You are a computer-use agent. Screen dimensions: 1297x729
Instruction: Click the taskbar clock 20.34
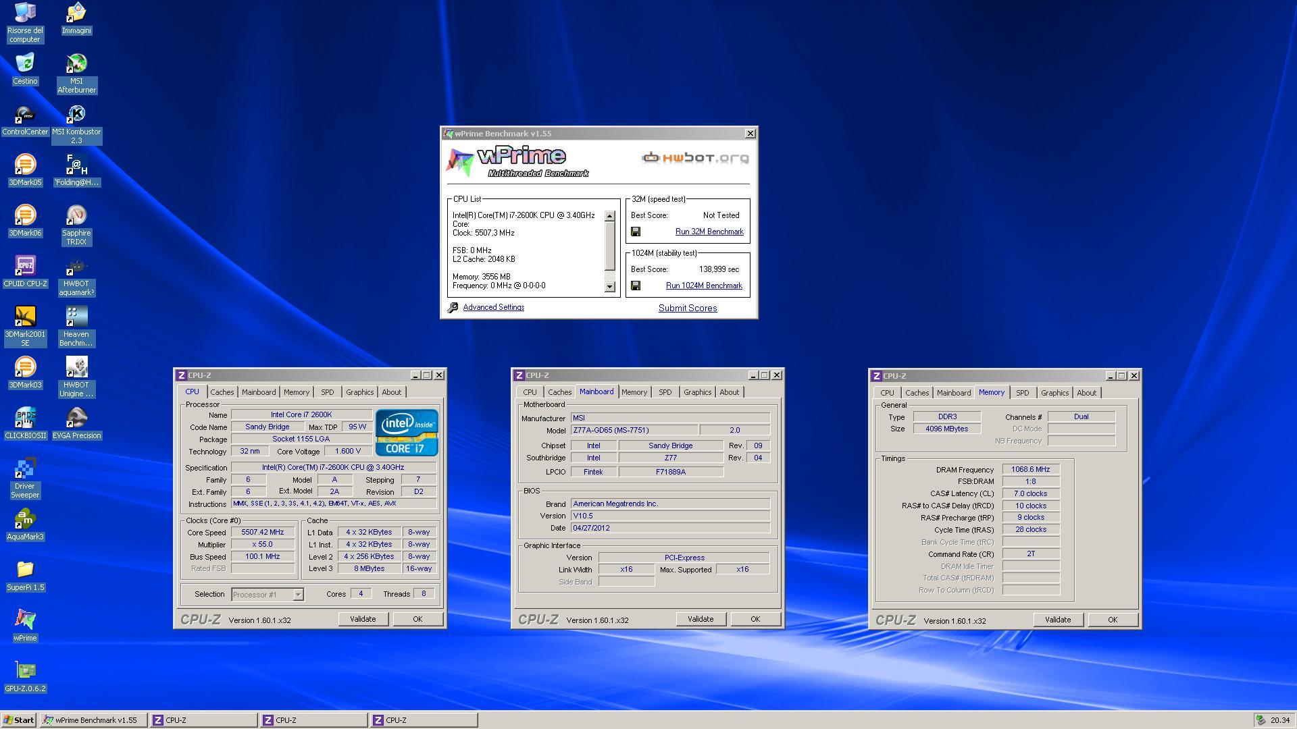click(1279, 720)
